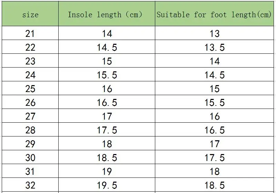Select size 25 cell
The height and width of the screenshot is (193, 276).
(x=30, y=89)
